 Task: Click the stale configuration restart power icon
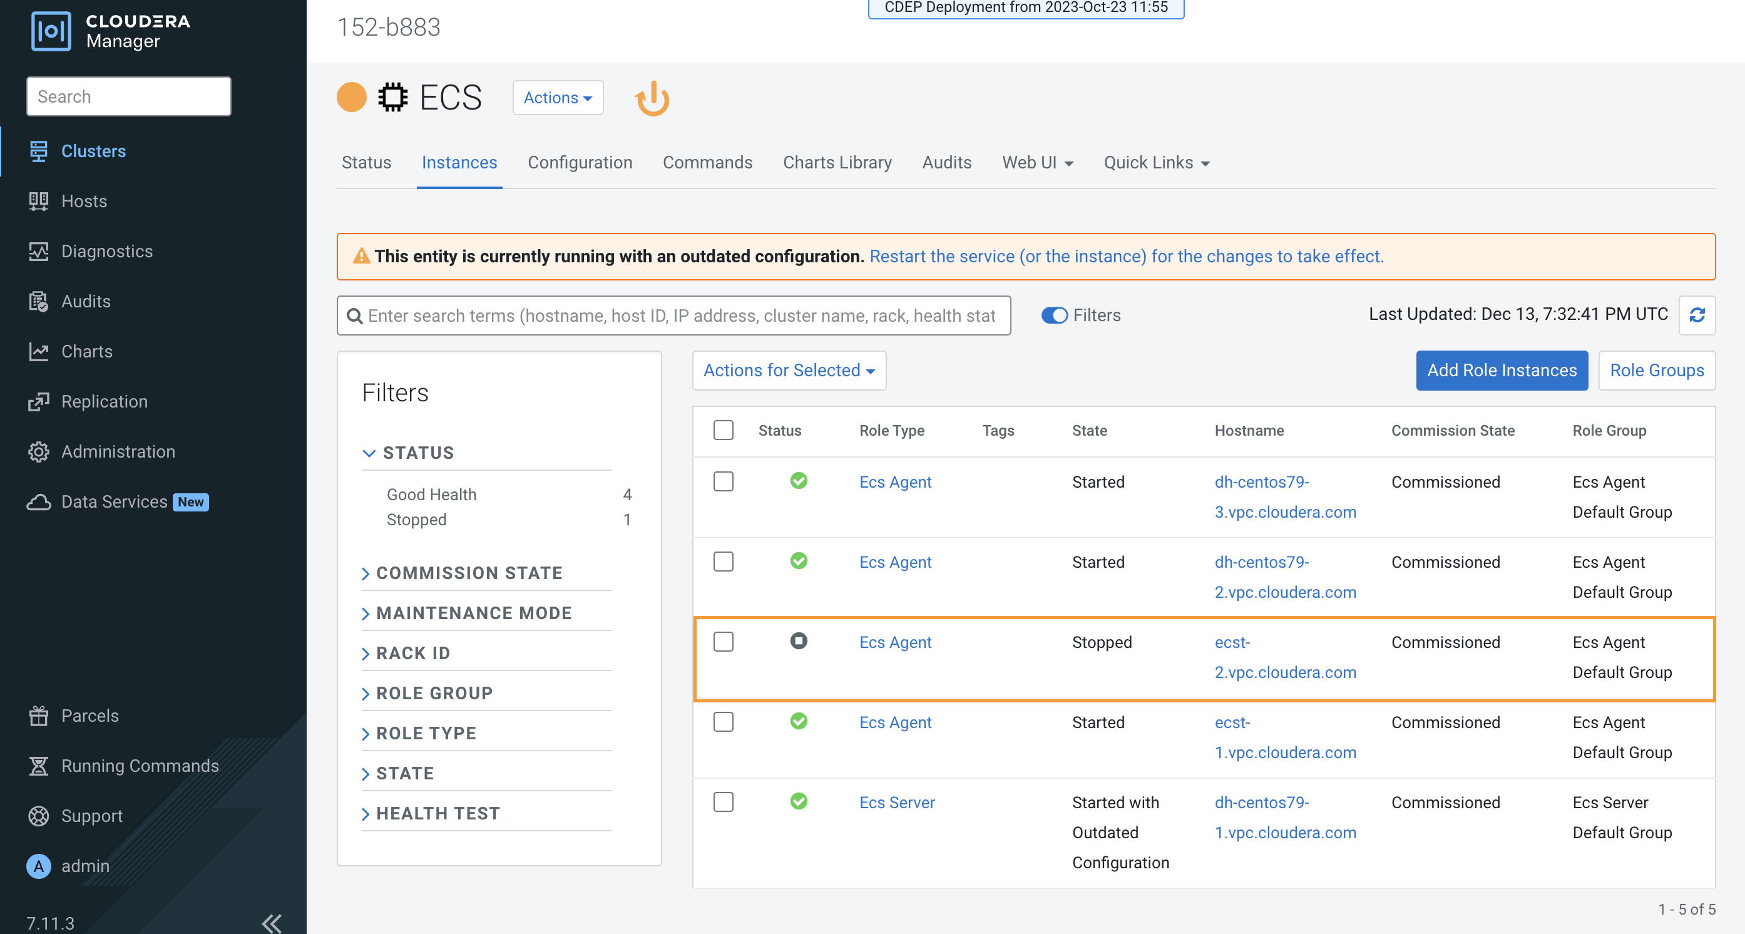tap(652, 99)
